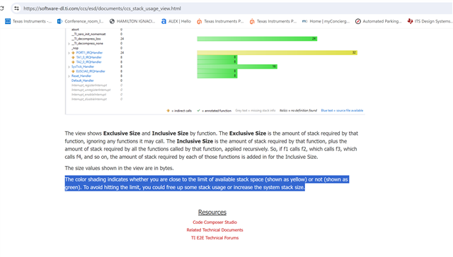This screenshot has height=257, width=453.
Task: Visit the TI E2E Technical Forums link
Action: 214,238
